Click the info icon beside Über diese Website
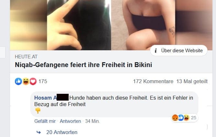The width and height of the screenshot is (216, 137). (156, 51)
